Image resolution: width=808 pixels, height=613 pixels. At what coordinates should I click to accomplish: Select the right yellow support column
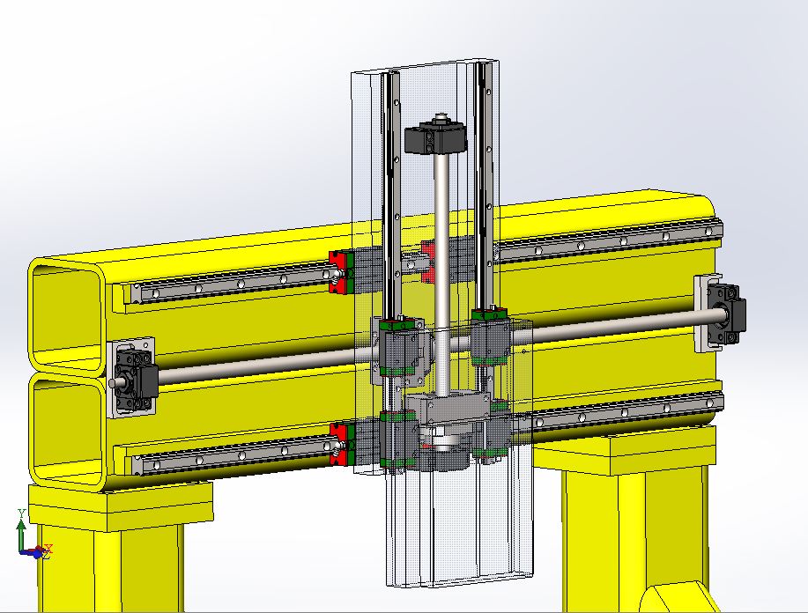pyautogui.click(x=636, y=541)
